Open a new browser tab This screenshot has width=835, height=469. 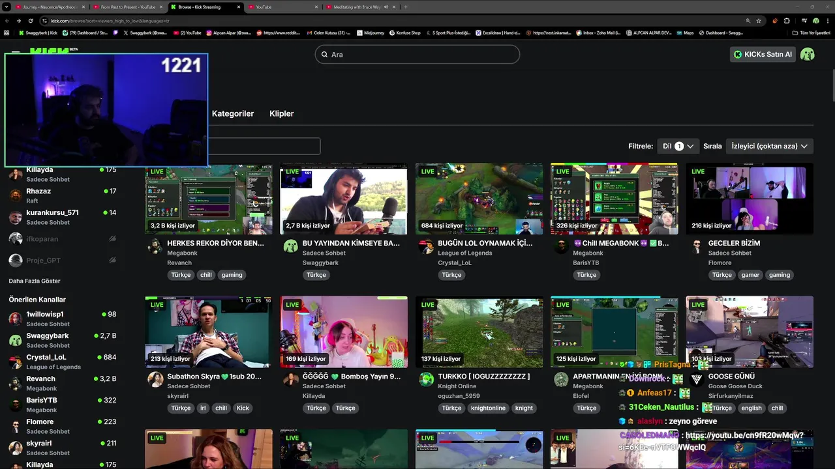coord(406,7)
